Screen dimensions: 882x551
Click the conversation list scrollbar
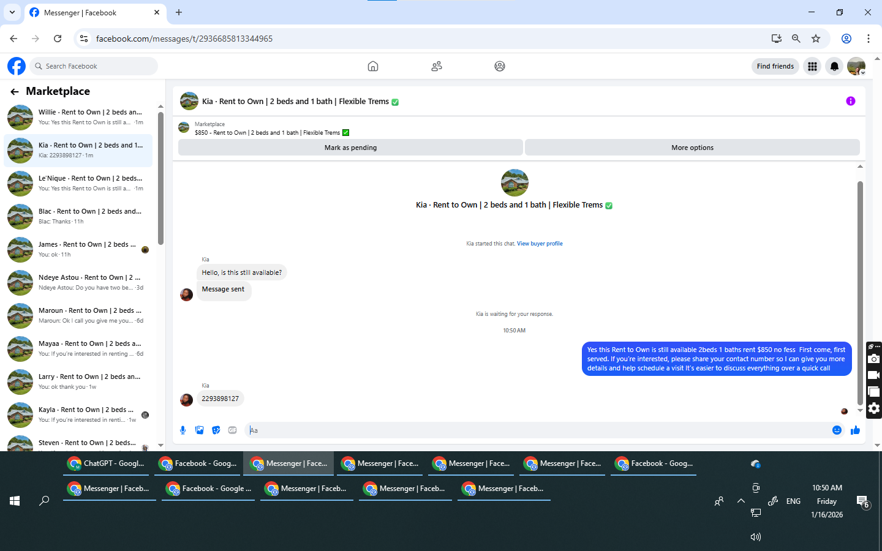[160, 178]
